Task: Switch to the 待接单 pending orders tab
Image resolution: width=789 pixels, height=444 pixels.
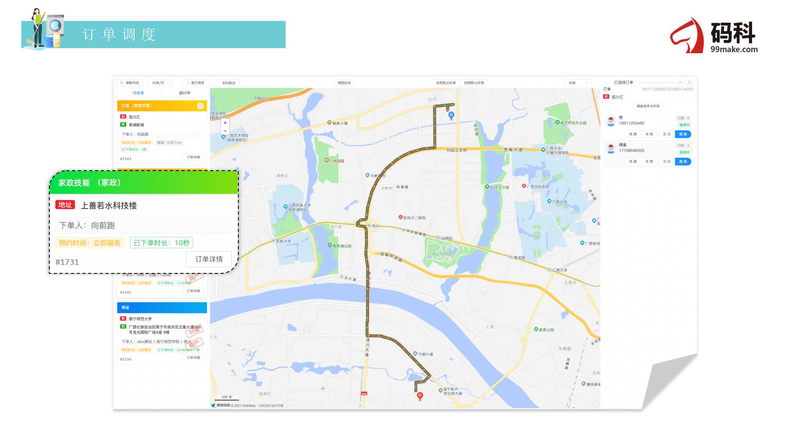Action: [x=138, y=93]
